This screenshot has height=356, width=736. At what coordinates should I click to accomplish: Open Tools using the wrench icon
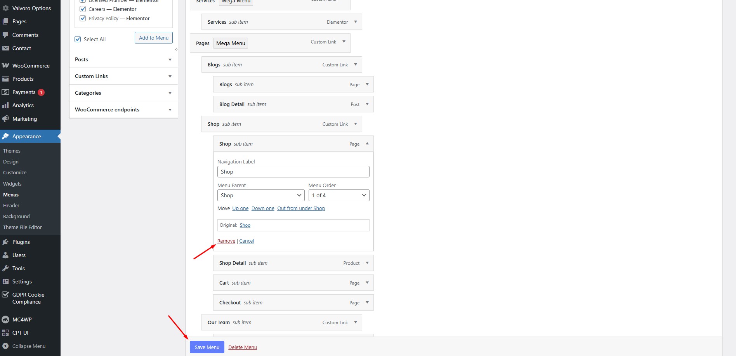(5, 268)
